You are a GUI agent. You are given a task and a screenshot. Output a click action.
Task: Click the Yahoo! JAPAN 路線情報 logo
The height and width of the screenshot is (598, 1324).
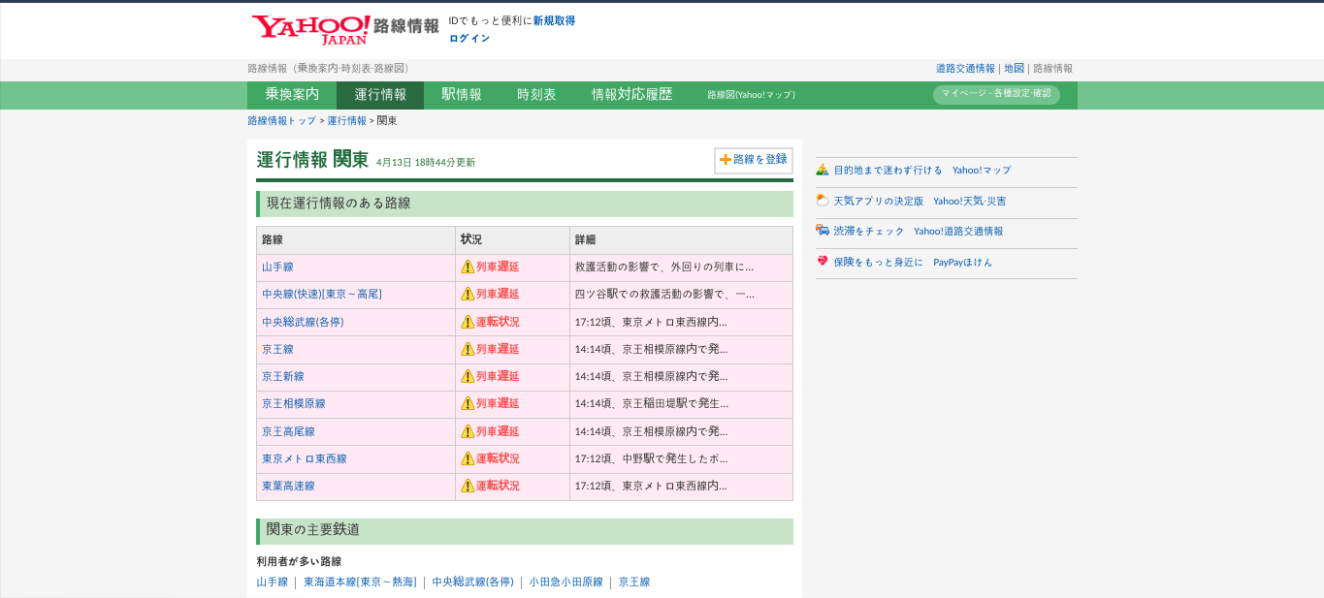(x=310, y=27)
